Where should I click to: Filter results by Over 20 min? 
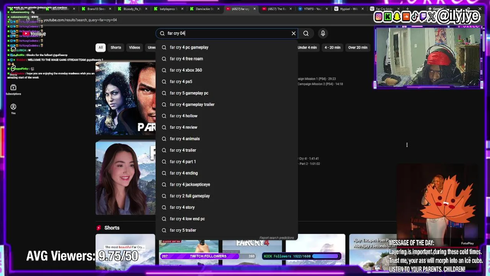[x=358, y=48]
